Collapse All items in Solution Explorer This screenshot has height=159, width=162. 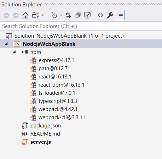pyautogui.click(x=78, y=15)
